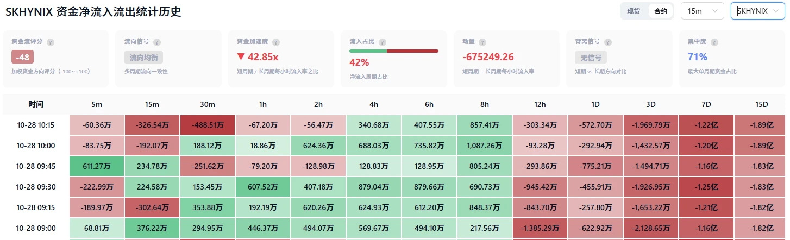790x240 pixels.
Task: Click the 6h column header
Action: tap(429, 104)
